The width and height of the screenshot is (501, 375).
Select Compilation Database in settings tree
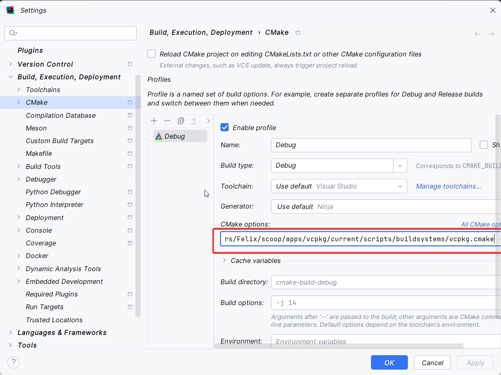(x=60, y=115)
